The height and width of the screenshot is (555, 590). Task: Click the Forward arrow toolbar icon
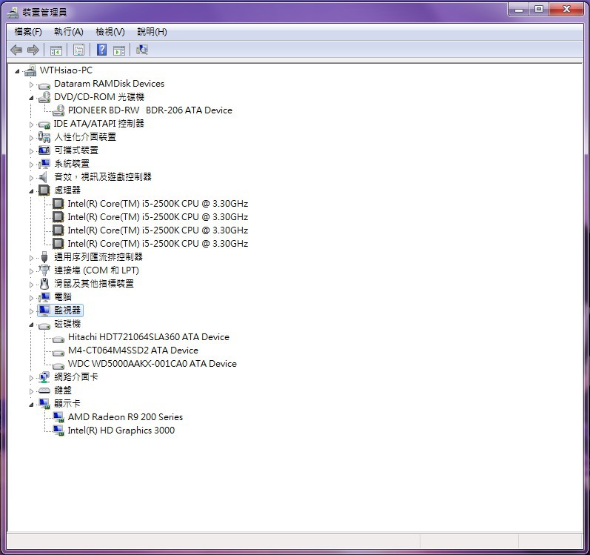(33, 50)
